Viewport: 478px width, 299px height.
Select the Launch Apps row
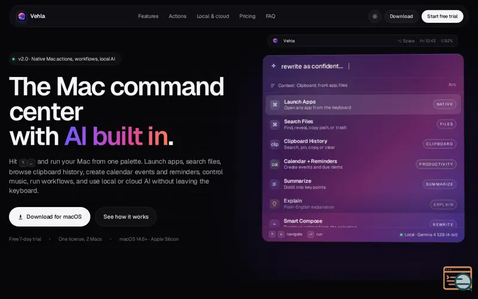click(x=363, y=105)
